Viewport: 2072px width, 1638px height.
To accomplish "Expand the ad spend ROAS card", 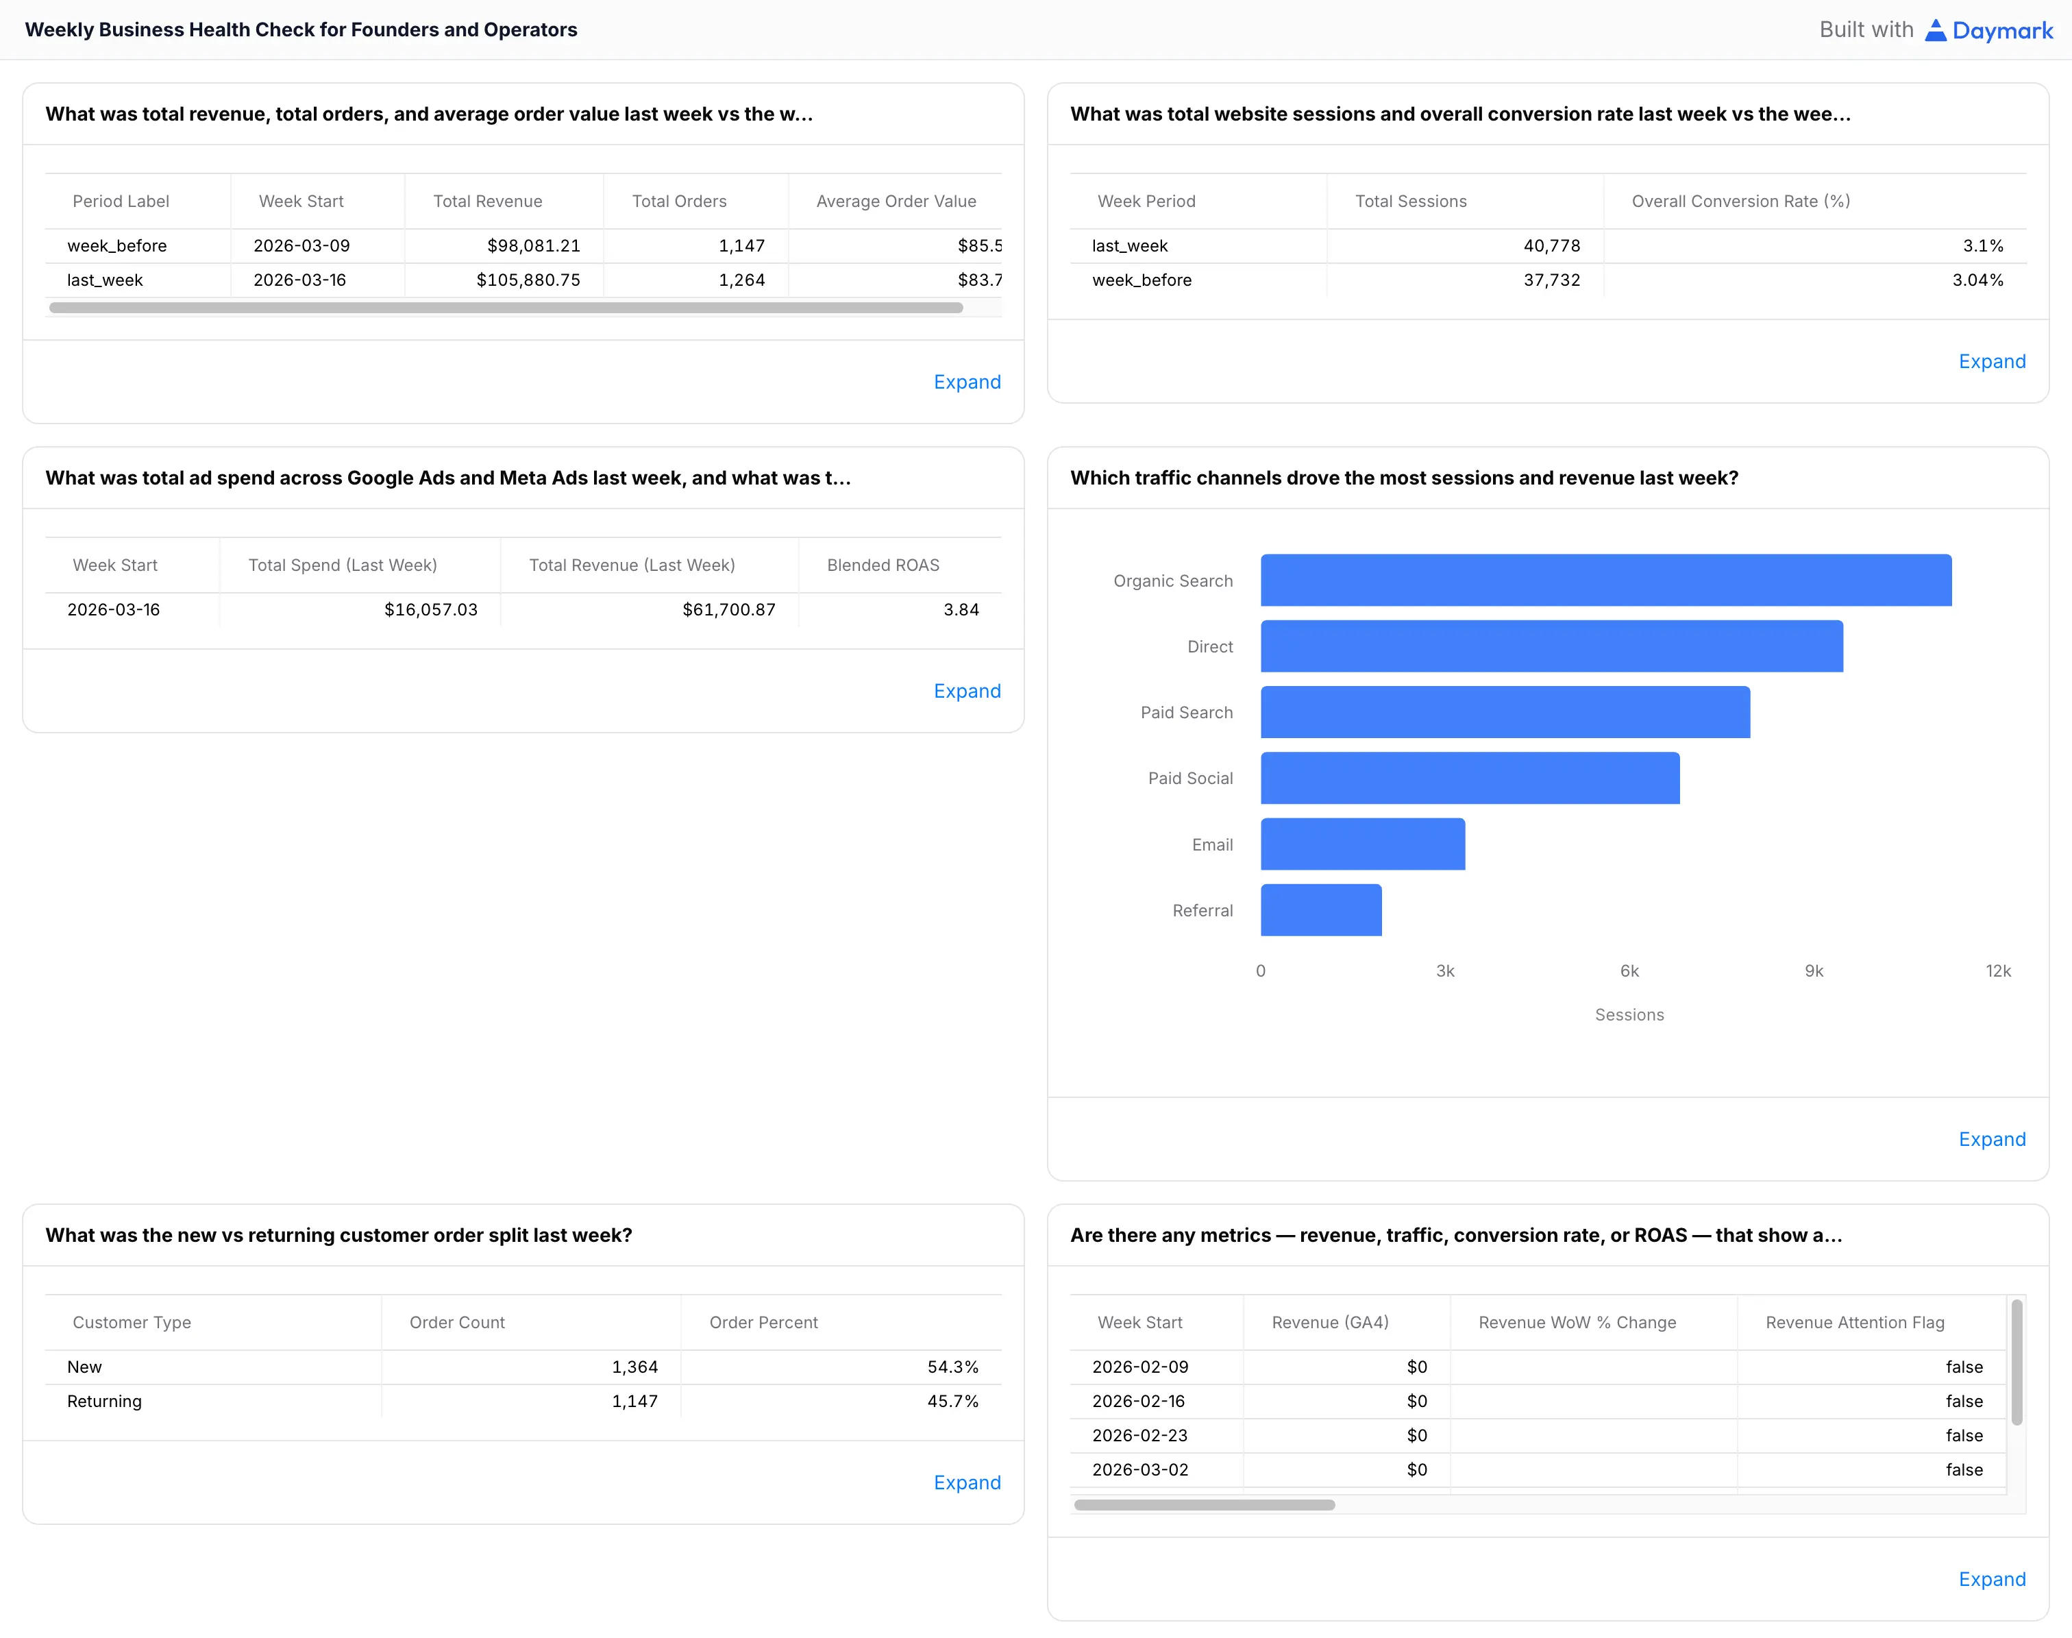I will tap(967, 690).
